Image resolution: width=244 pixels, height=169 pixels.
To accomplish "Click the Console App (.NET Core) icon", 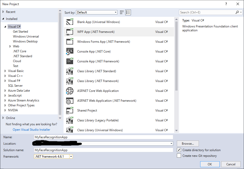I will [70, 52].
